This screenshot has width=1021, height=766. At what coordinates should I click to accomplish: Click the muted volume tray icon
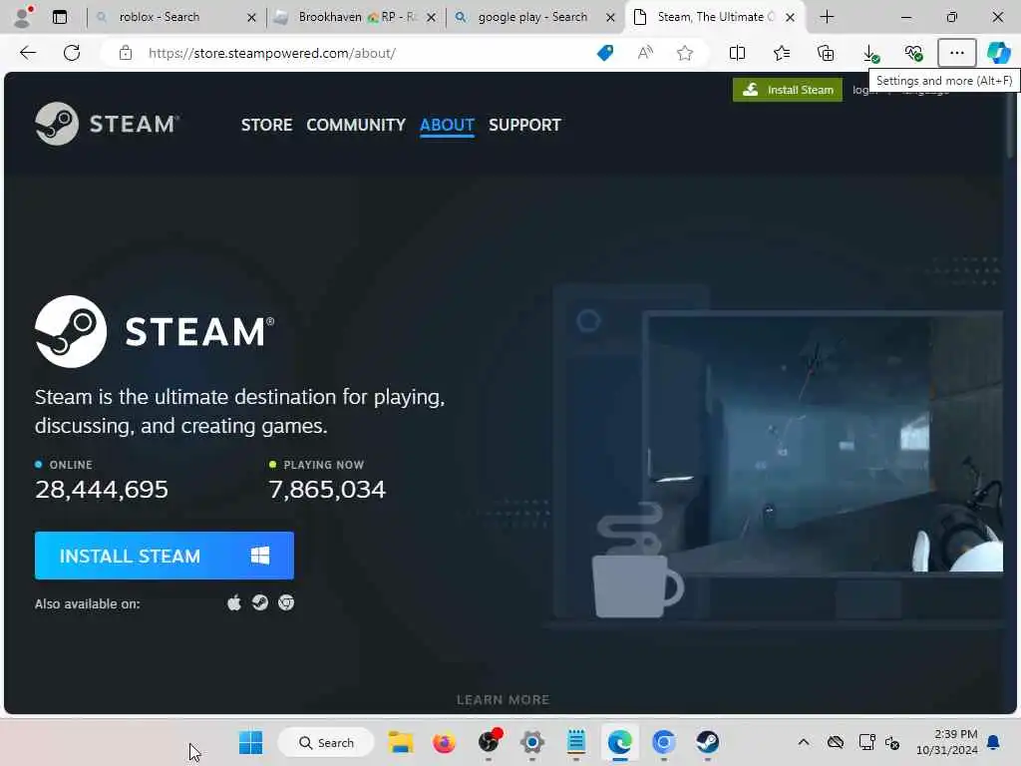click(892, 742)
